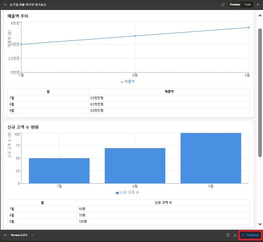Download the artifact with download icon

(235, 235)
